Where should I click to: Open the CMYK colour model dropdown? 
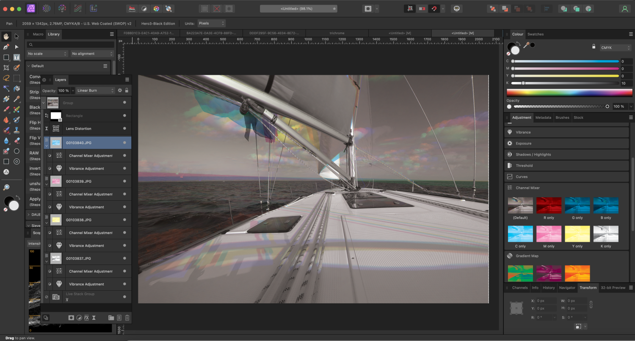click(616, 48)
